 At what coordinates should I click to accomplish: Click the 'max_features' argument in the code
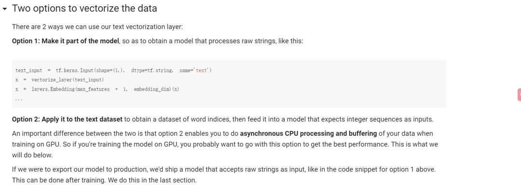(94, 89)
